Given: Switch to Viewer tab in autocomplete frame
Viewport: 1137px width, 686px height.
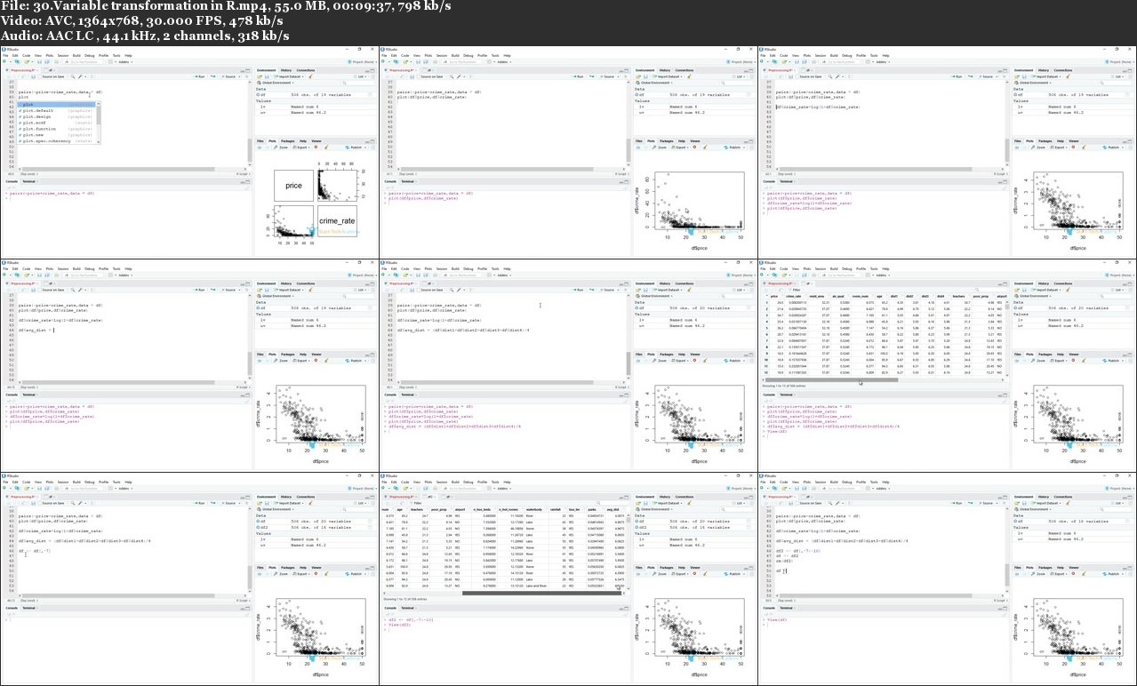Looking at the screenshot, I should point(316,141).
